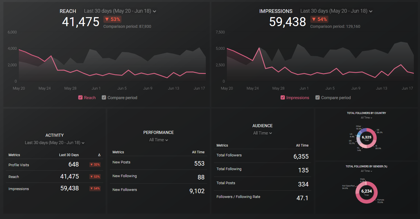Click the 9,102 New Followers value

197,191
